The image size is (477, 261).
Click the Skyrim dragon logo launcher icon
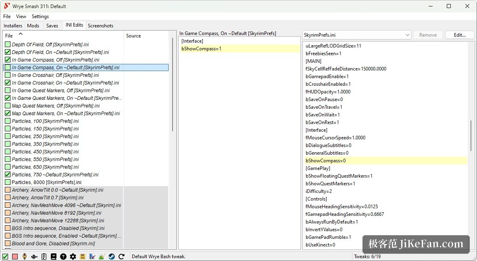pos(34,257)
